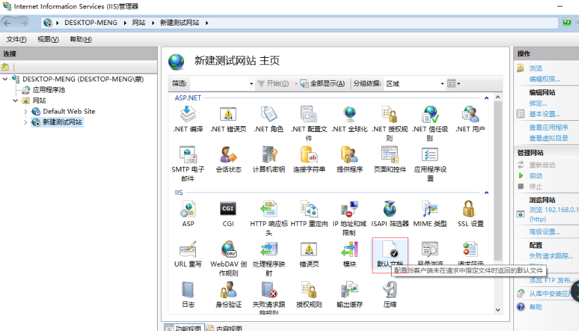Click 全部显示(A) toolbar button
The image size is (579, 331).
coord(323,84)
